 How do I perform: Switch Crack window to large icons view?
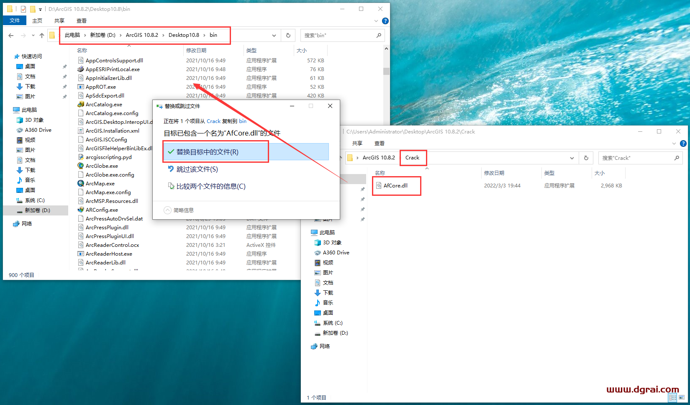pos(682,397)
